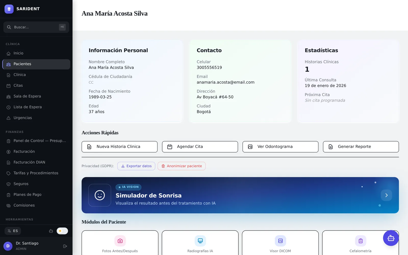This screenshot has width=408, height=255.
Task: Open the Cefalometría clipboard icon
Action: click(x=361, y=241)
